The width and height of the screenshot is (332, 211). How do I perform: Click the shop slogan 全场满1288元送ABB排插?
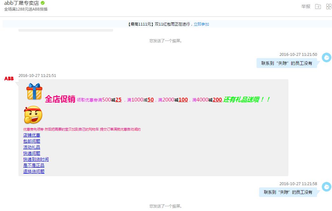(x=26, y=9)
